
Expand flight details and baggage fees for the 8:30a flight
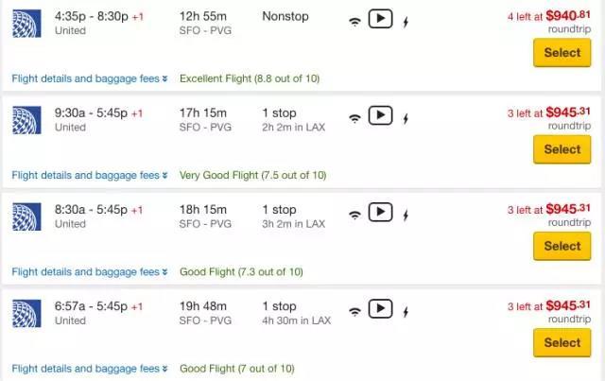[x=89, y=271]
